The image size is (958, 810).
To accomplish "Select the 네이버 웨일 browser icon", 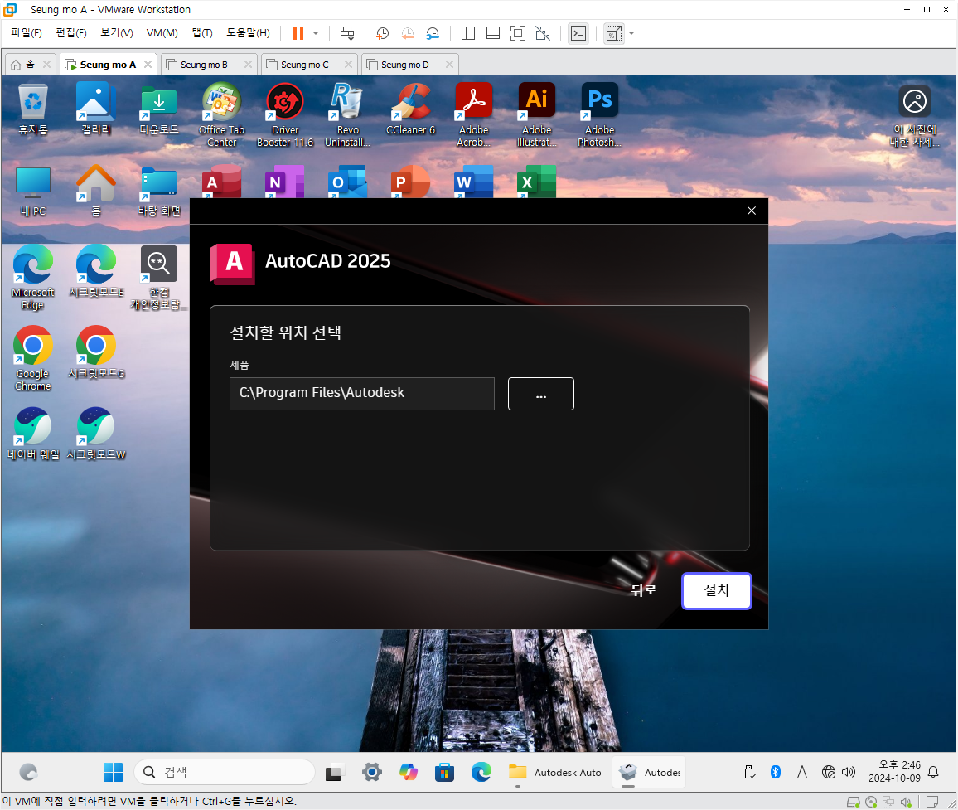I will [x=33, y=434].
